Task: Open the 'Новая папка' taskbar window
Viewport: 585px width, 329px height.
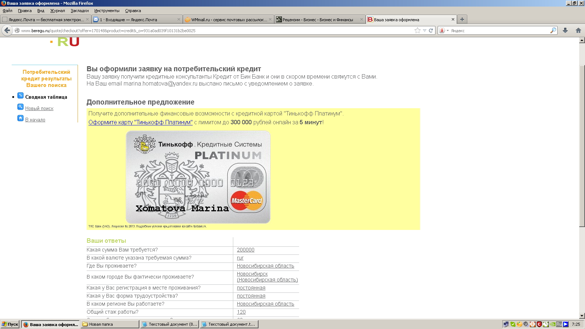Action: (110, 324)
